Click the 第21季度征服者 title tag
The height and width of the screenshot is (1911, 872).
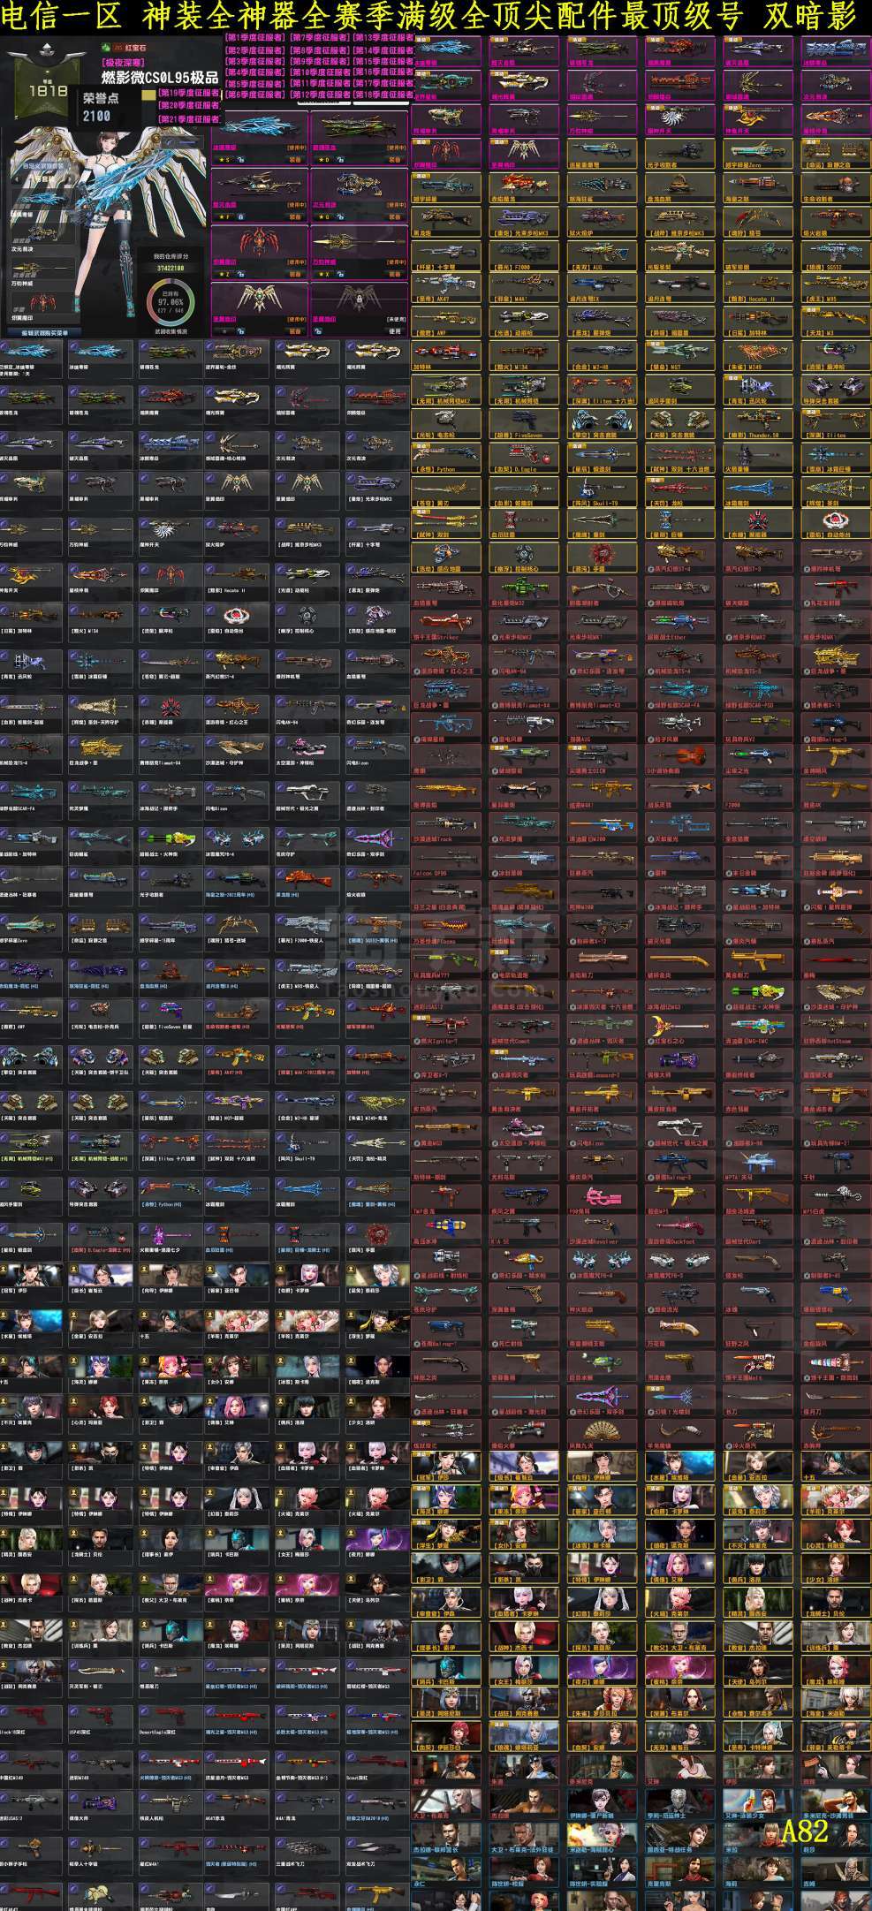(x=189, y=119)
